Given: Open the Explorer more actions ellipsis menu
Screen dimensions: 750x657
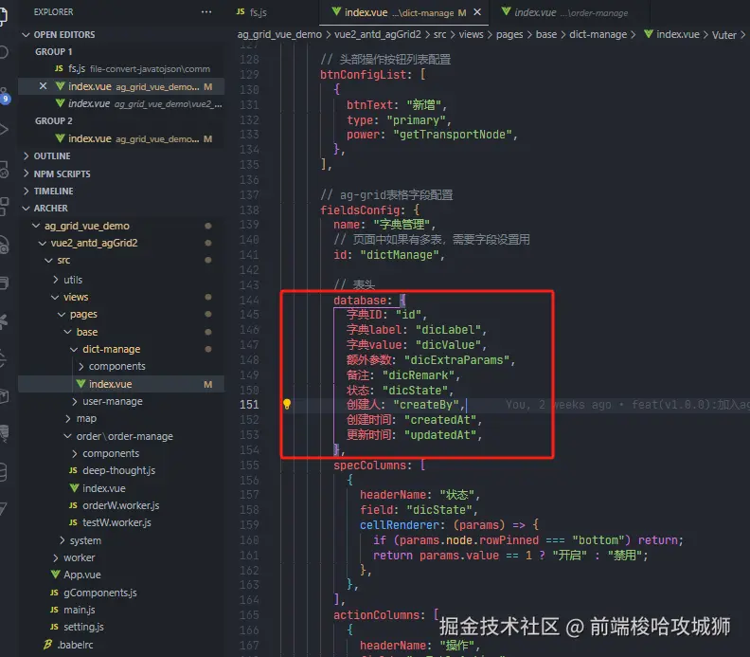Looking at the screenshot, I should [206, 12].
